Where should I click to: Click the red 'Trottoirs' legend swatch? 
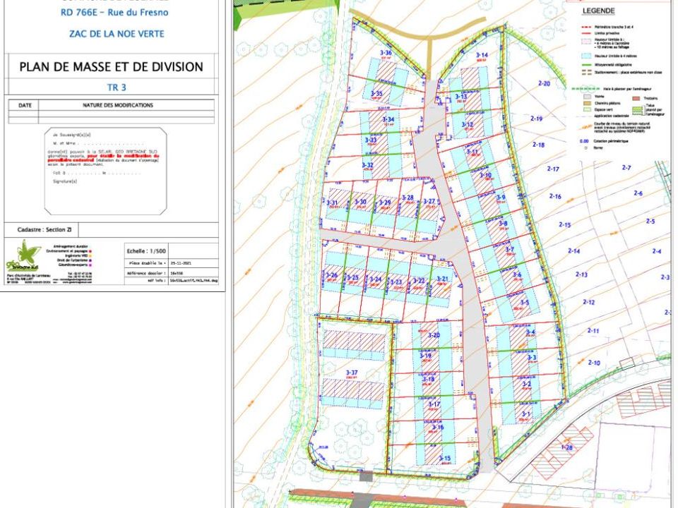[x=636, y=99]
